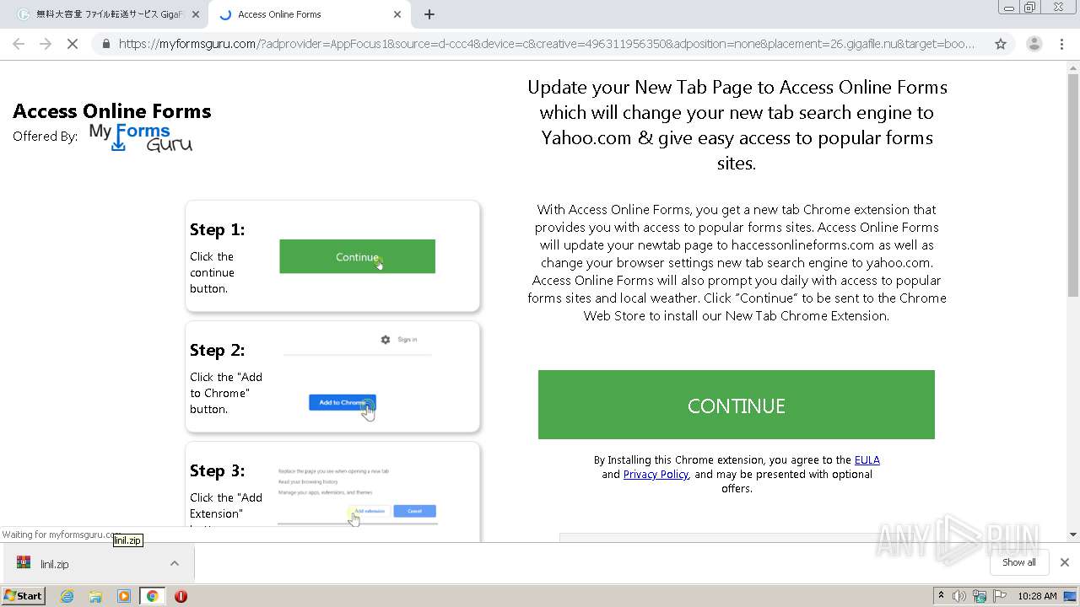1080x607 pixels.
Task: Click the browser forward arrow
Action: (46, 44)
